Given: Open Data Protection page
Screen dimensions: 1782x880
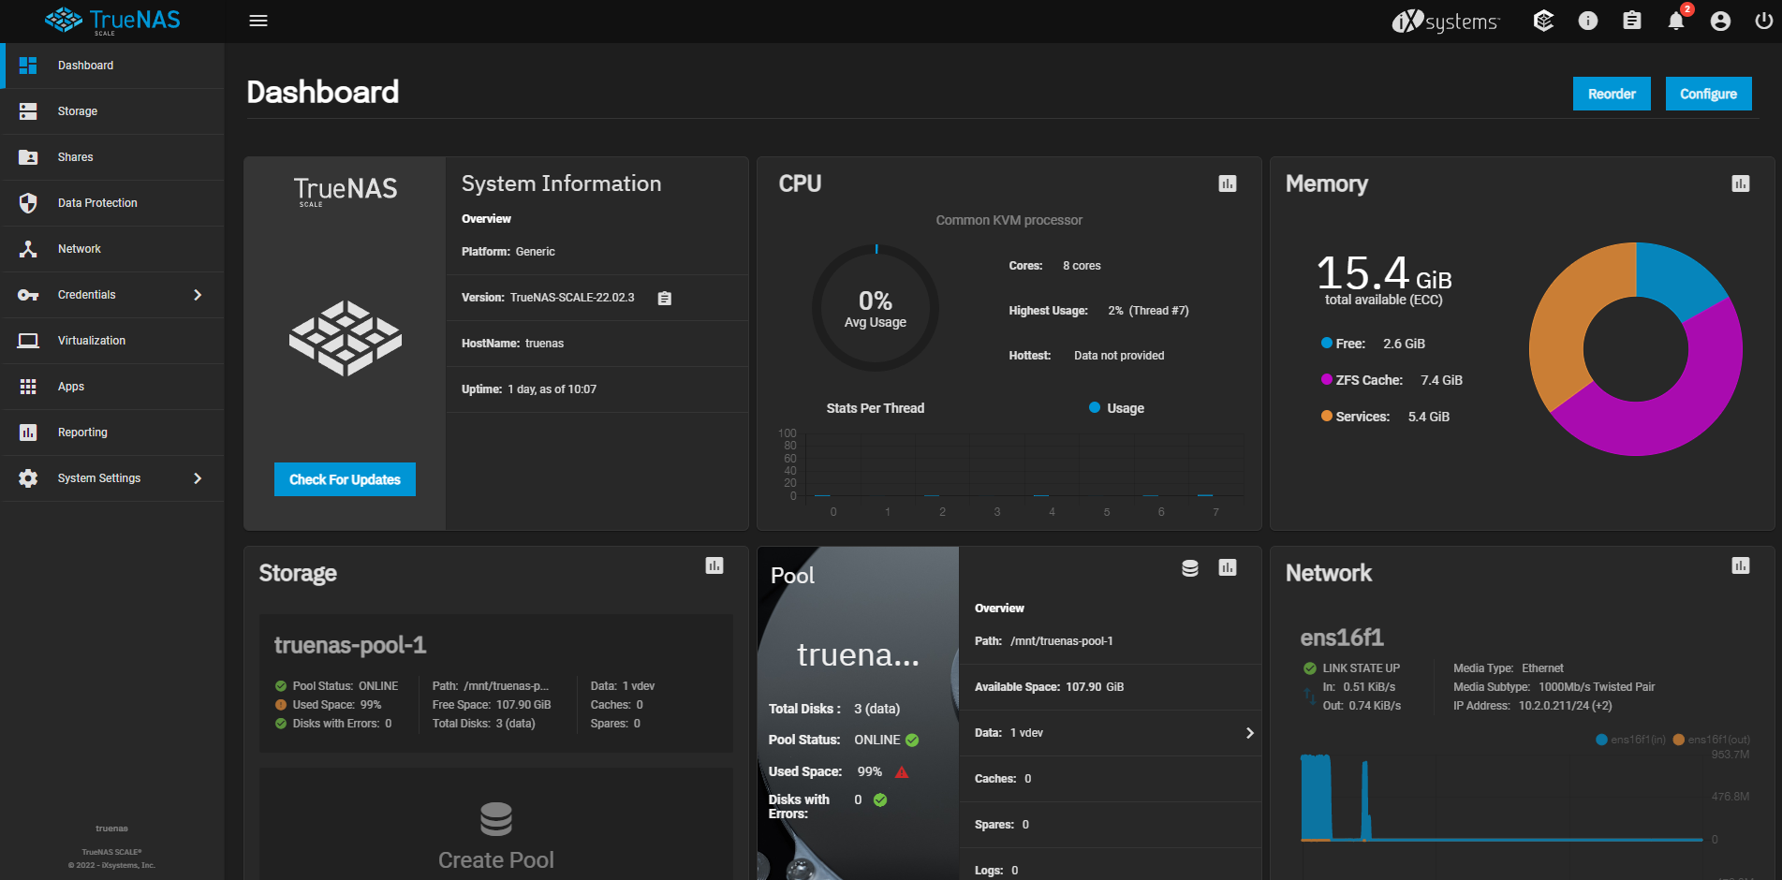Looking at the screenshot, I should pos(113,203).
